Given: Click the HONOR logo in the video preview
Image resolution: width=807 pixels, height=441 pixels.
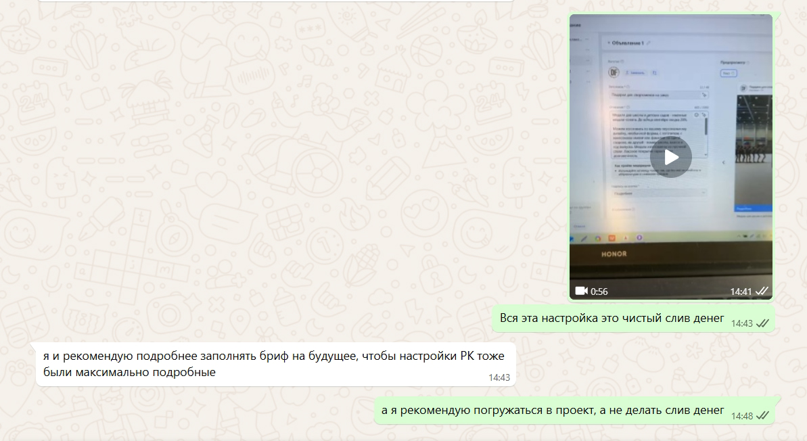Looking at the screenshot, I should coord(614,254).
